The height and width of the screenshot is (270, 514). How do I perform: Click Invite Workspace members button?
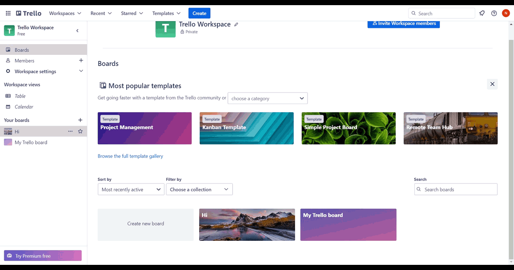[x=403, y=24]
